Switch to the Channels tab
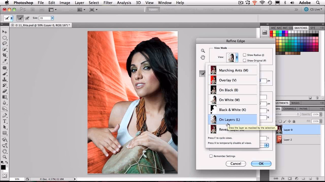 (x=289, y=109)
